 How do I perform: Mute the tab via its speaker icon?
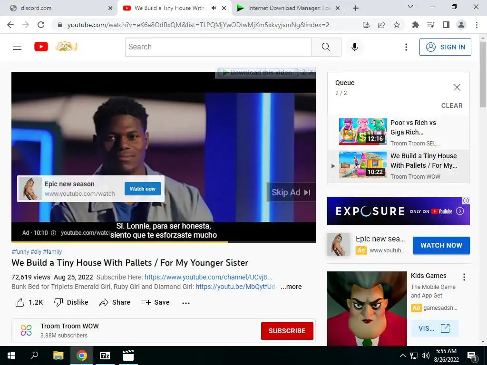coord(214,8)
